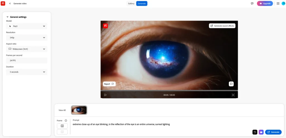The width and height of the screenshot is (286, 138).
Task: Switch to the Gallery tab
Action: [x=131, y=3]
